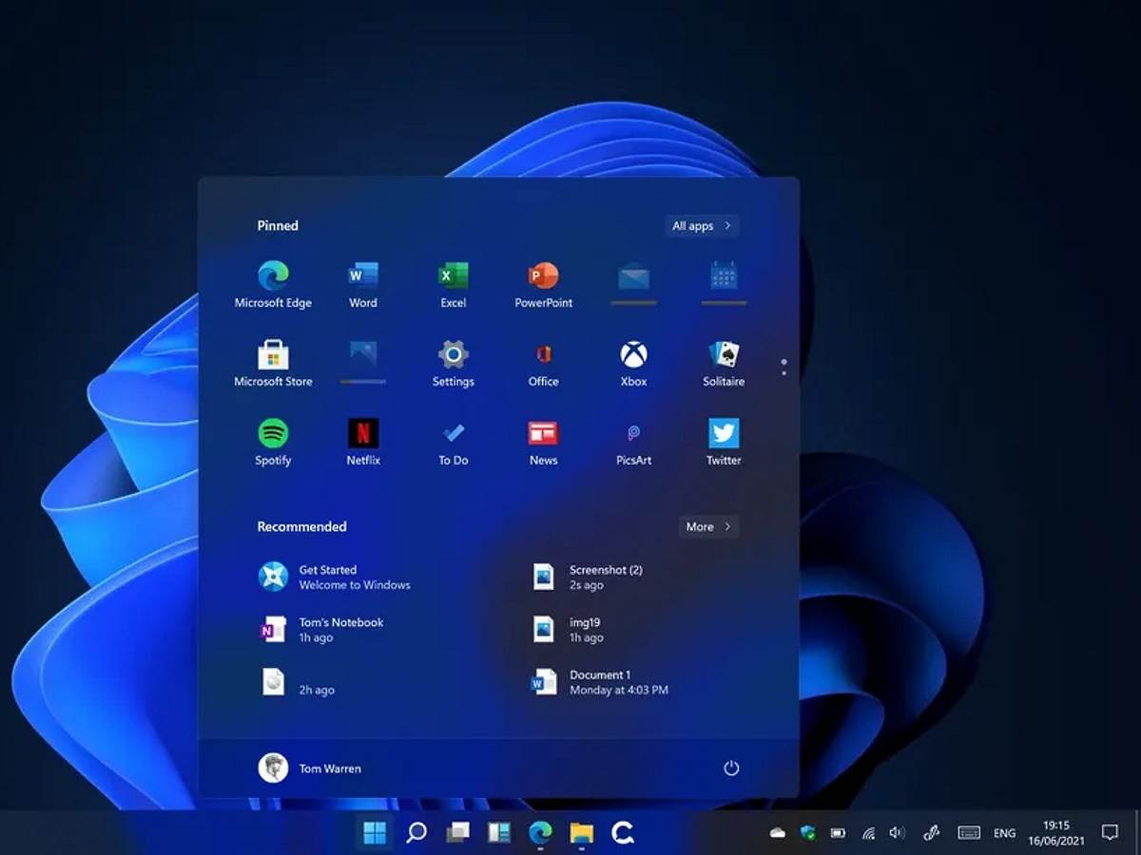Click the power button
1141x855 pixels.
[731, 769]
